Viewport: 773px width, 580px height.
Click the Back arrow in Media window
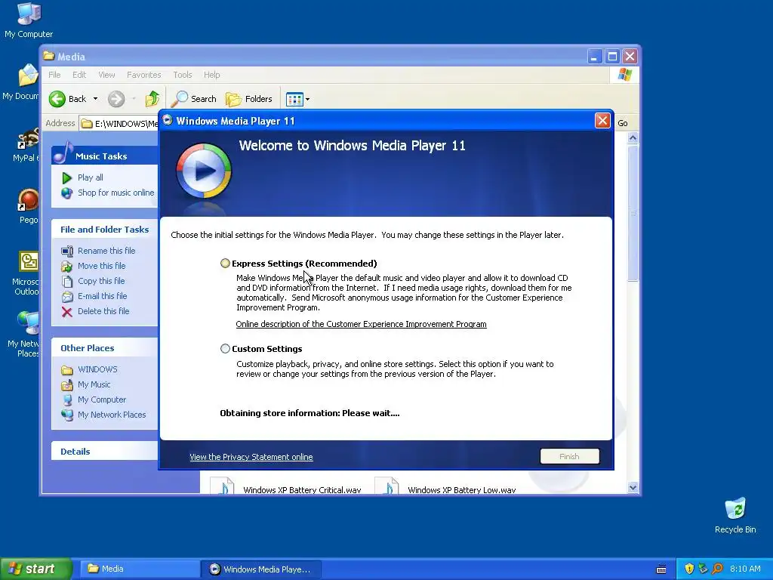click(57, 99)
